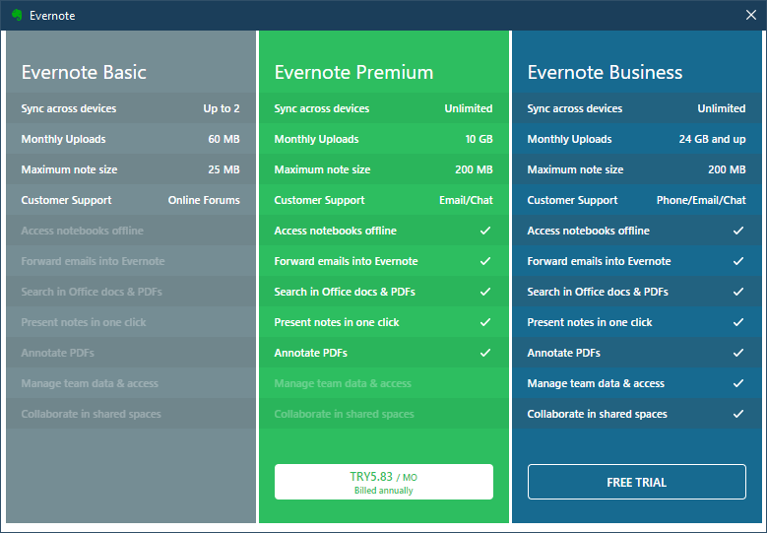Click greyed 'Present notes in one click' in Basic
This screenshot has height=533, width=767.
point(84,322)
